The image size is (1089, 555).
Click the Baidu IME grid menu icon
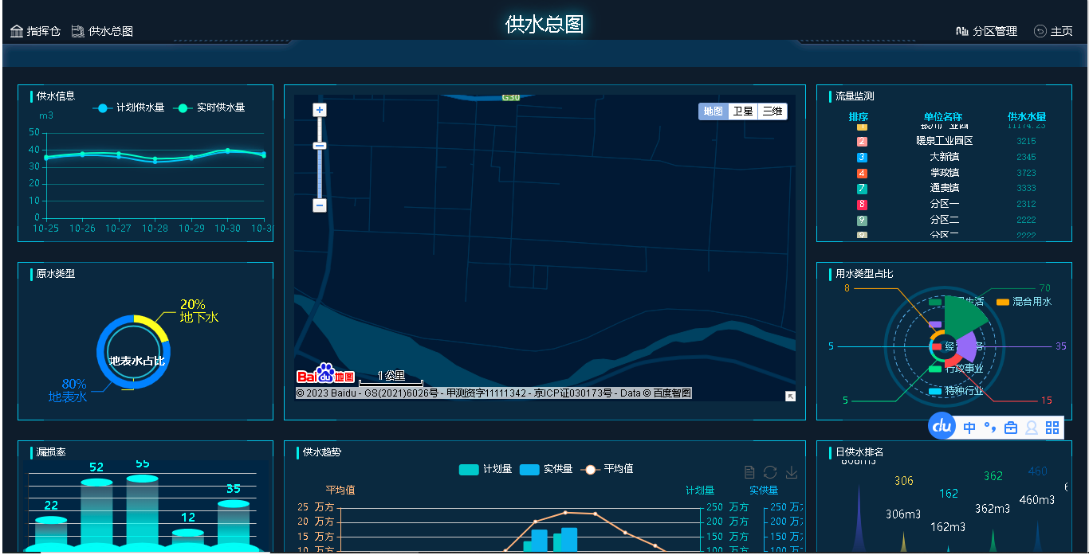coord(1052,428)
